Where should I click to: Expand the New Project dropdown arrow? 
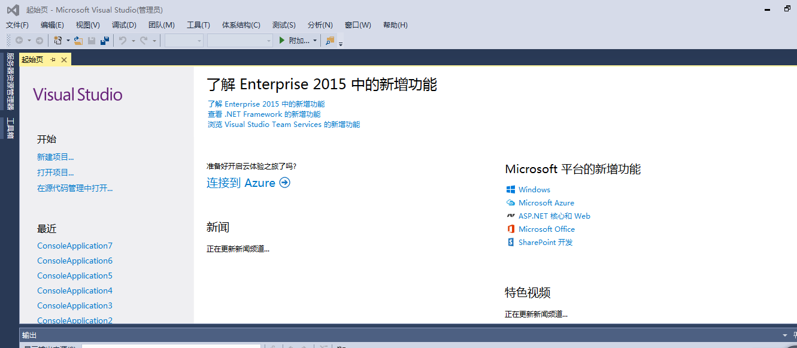click(x=68, y=41)
